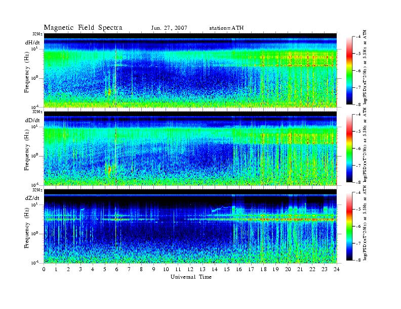Click hour 7 on the Universal Time axis
Viewport: 401px width, 309px height.
point(130,269)
